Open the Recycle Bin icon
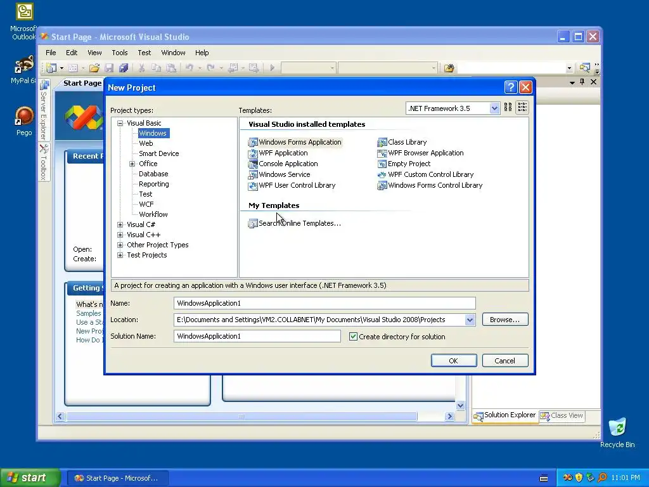Image resolution: width=649 pixels, height=487 pixels. pos(617,432)
